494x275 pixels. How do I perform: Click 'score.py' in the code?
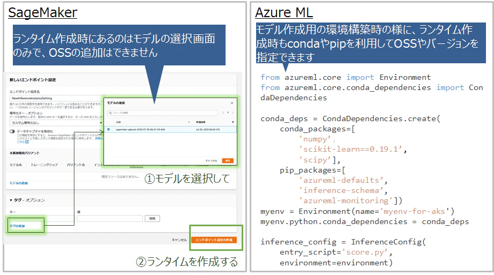pos(365,252)
